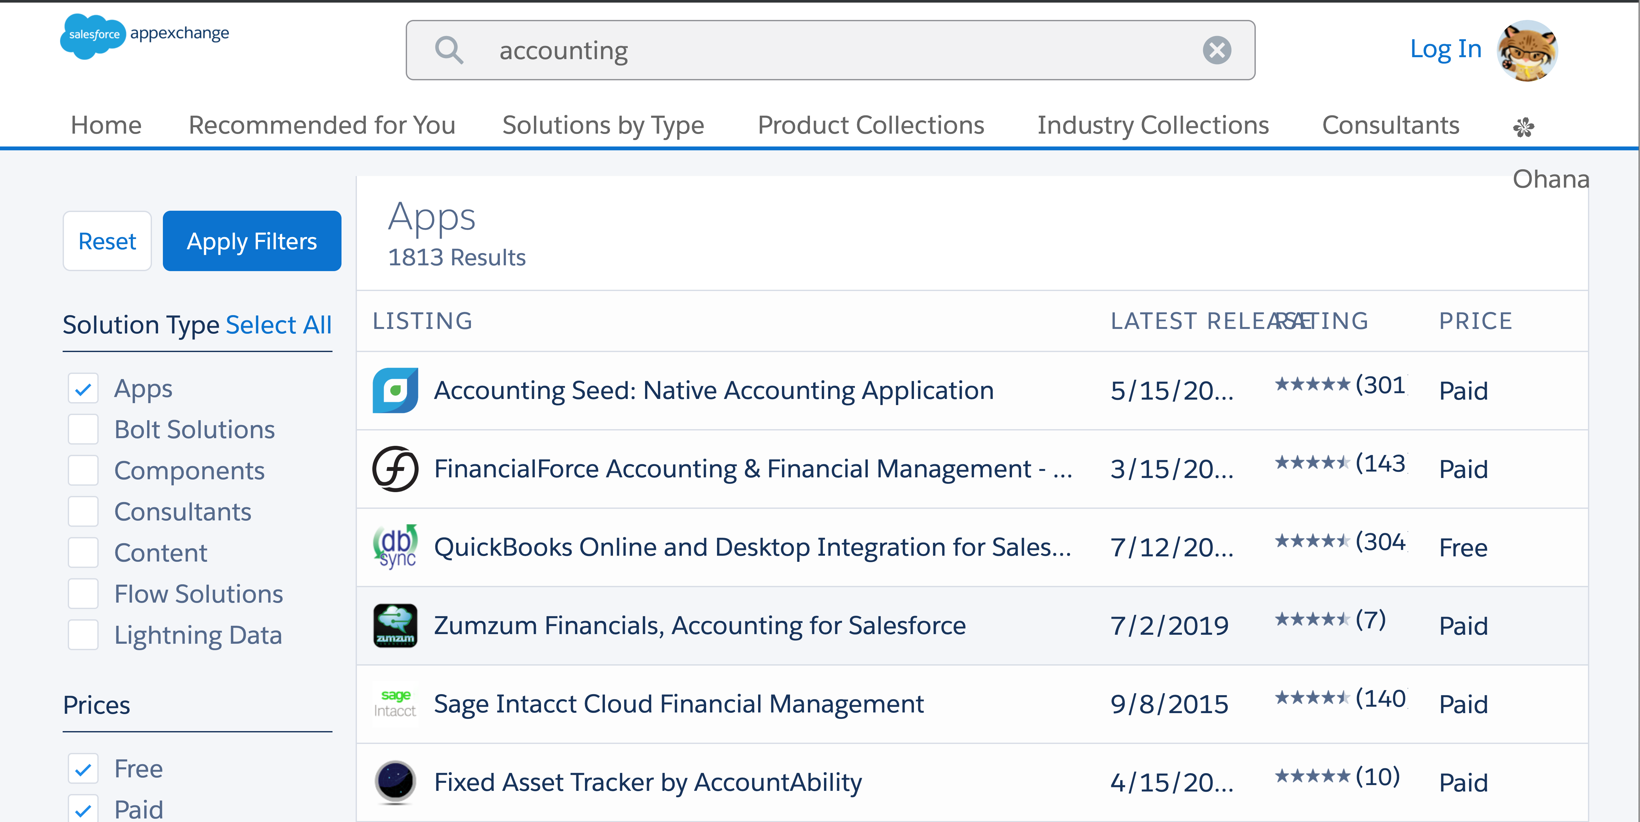The width and height of the screenshot is (1640, 822).
Task: Open Accounting Seed: Native Accounting Application listing
Action: coord(714,390)
